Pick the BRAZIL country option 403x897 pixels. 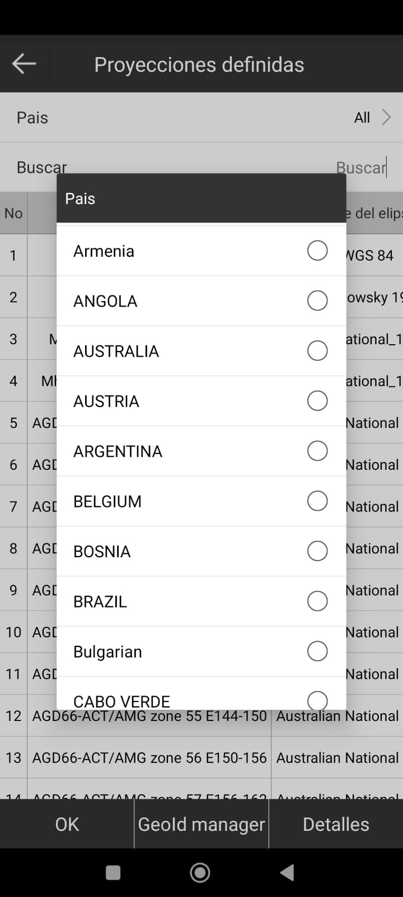click(x=201, y=601)
